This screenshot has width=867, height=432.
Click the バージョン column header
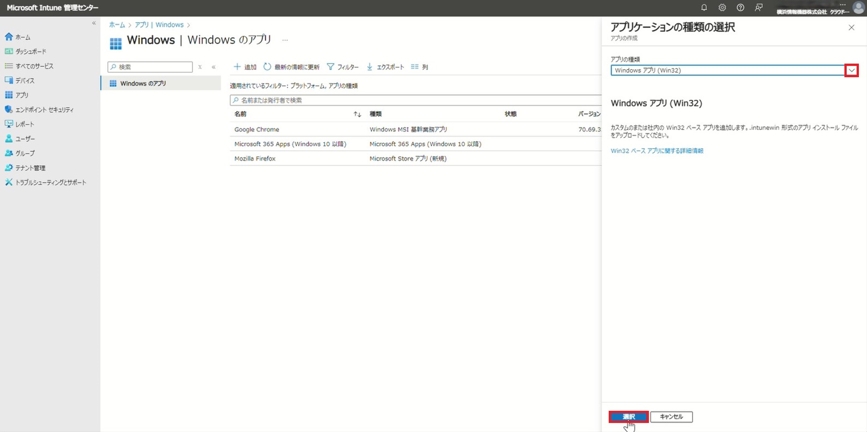(589, 114)
